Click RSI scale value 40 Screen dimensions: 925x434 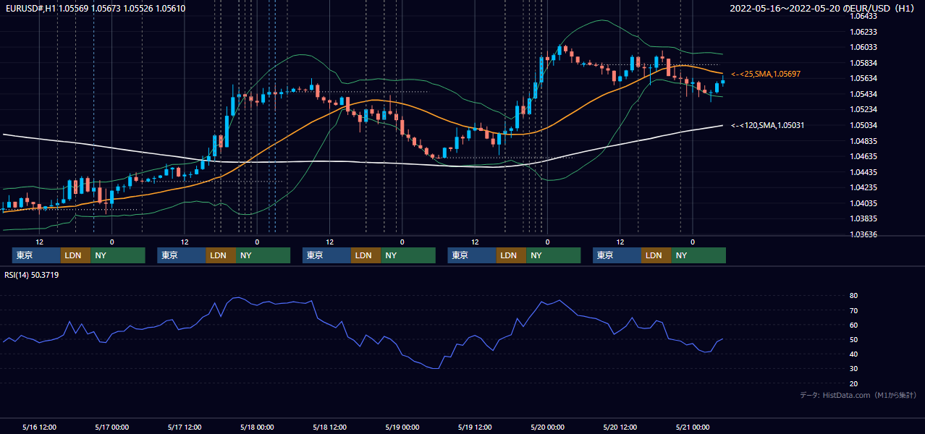[854, 354]
